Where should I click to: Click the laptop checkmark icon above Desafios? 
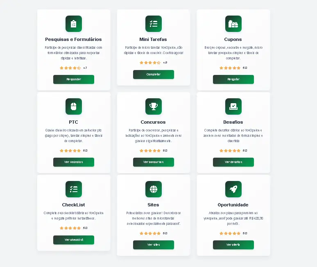tap(233, 106)
